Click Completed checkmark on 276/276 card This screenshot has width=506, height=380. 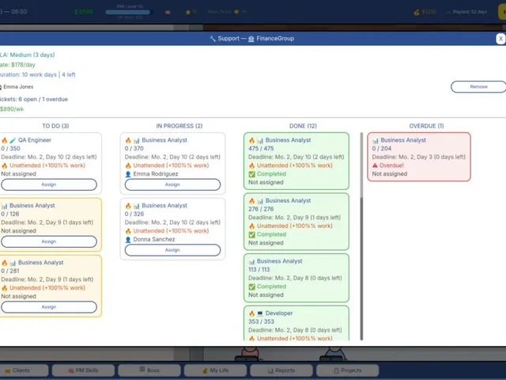[x=251, y=234]
